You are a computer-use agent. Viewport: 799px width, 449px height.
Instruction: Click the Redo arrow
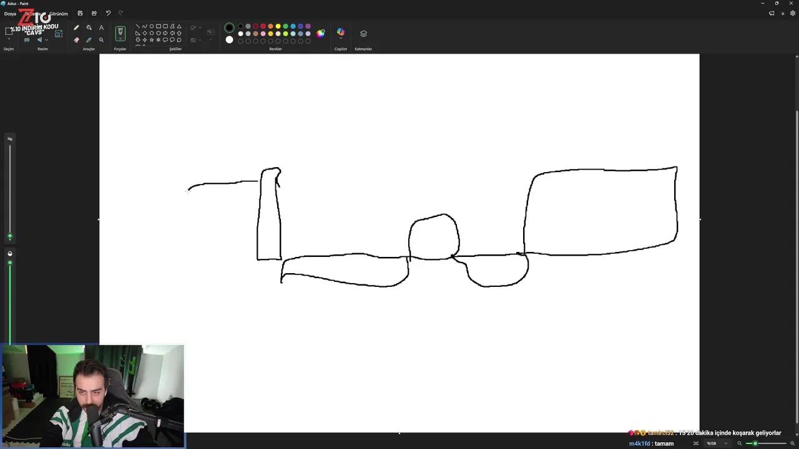pos(120,13)
